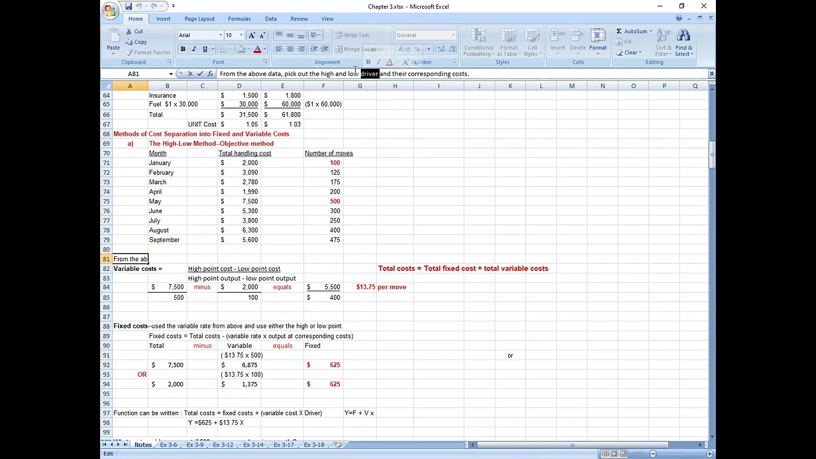This screenshot has width=816, height=459.
Task: Click the Paste button
Action: click(113, 40)
